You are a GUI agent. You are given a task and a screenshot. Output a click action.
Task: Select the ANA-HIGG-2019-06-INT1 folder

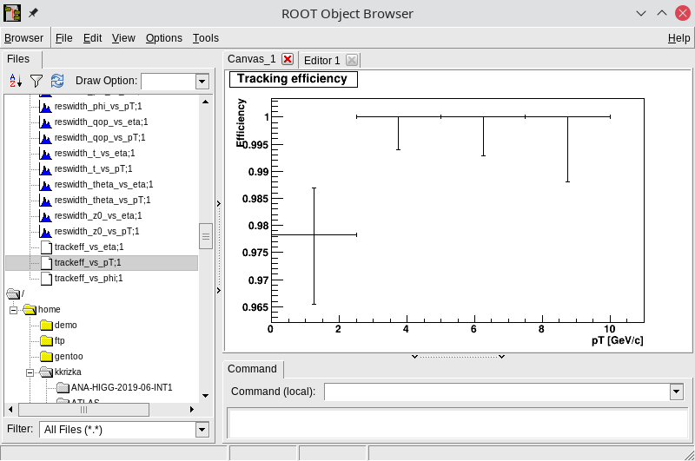122,387
